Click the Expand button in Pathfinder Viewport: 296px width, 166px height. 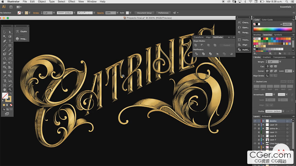coord(227,45)
